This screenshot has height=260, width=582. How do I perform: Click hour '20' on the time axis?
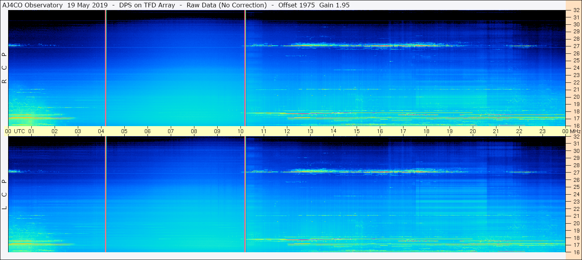tap(473, 132)
